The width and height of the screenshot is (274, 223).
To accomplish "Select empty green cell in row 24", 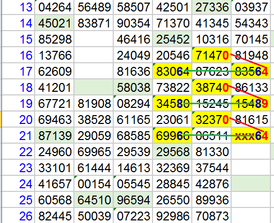I will click(x=251, y=184).
